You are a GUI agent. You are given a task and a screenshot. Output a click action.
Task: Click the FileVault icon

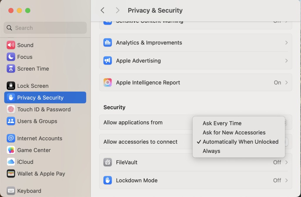pos(108,162)
